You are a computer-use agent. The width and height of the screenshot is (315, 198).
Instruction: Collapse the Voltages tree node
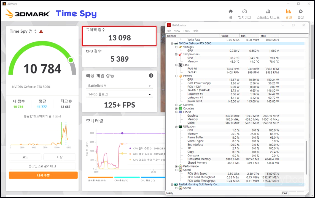click(176, 47)
